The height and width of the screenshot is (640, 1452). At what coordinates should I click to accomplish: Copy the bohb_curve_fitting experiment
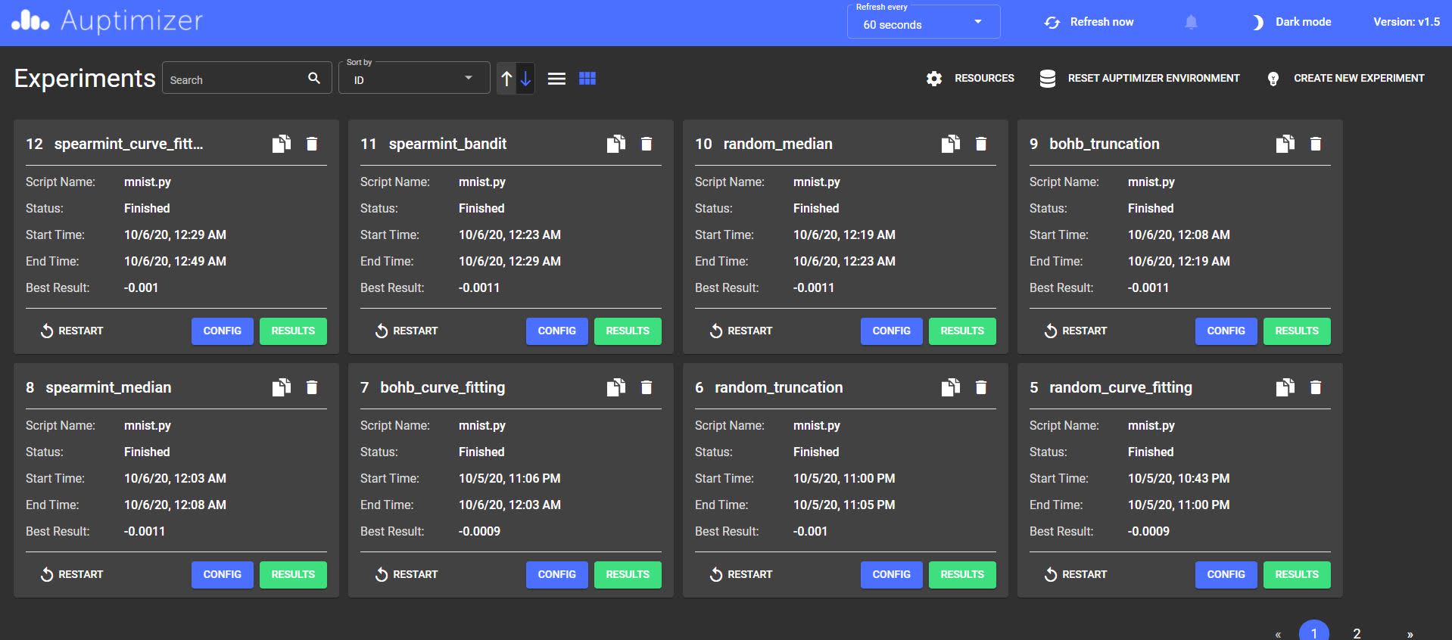click(x=616, y=387)
